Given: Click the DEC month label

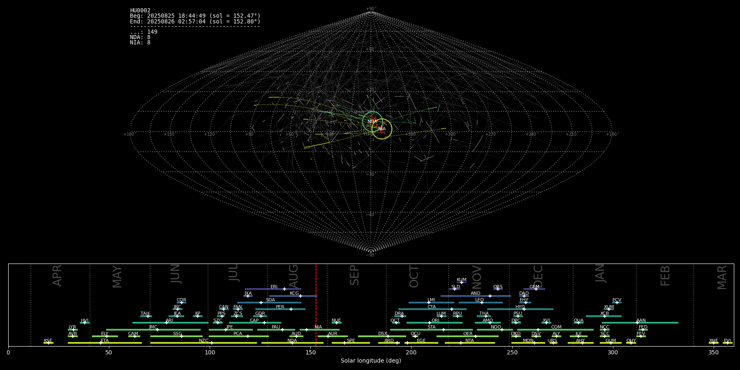Looking at the screenshot, I should (538, 276).
